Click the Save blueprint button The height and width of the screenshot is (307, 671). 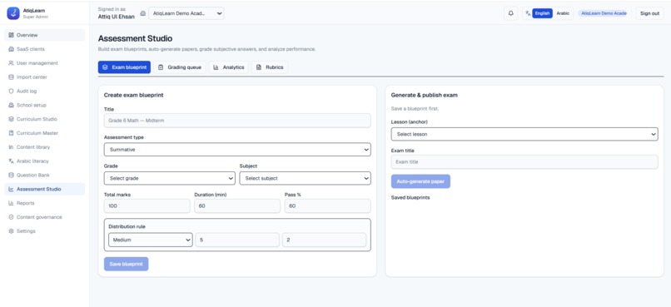click(x=127, y=265)
